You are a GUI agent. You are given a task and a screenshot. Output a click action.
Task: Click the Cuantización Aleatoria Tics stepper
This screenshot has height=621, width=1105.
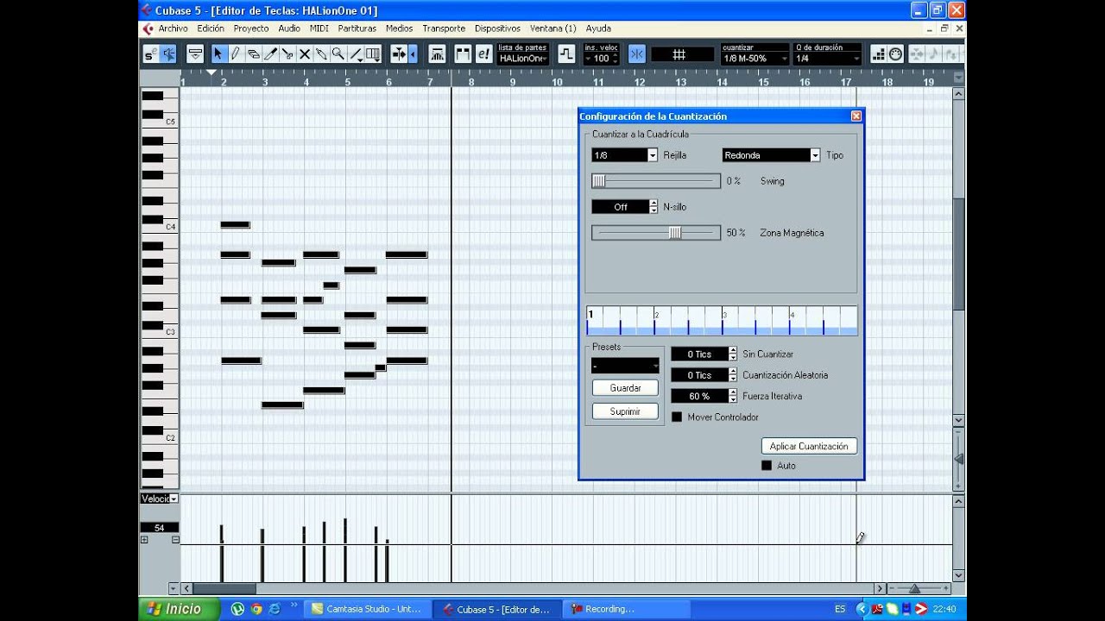pyautogui.click(x=733, y=375)
